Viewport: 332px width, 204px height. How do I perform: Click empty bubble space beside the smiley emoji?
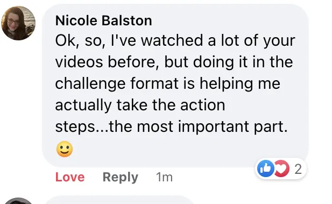click(180, 149)
